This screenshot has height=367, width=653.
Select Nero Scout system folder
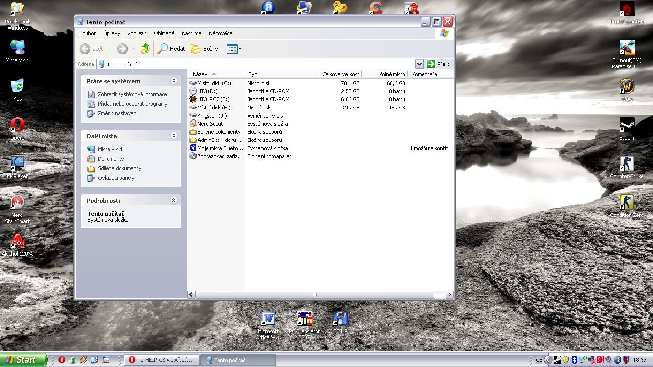point(210,124)
